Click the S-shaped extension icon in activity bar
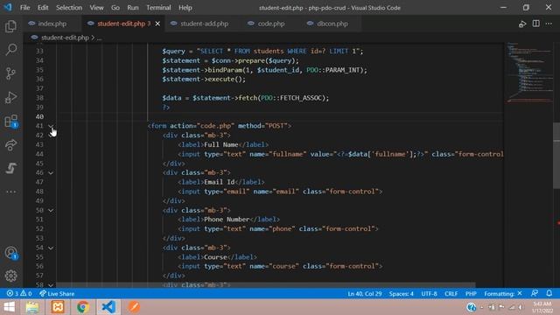Viewport: 560px width, 315px height. click(10, 168)
